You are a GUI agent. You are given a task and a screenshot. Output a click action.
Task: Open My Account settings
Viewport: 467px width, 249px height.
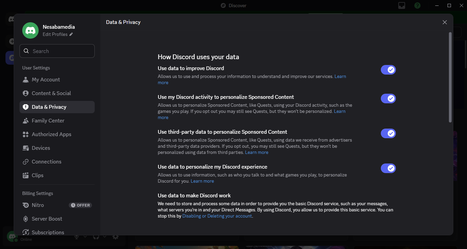(46, 80)
